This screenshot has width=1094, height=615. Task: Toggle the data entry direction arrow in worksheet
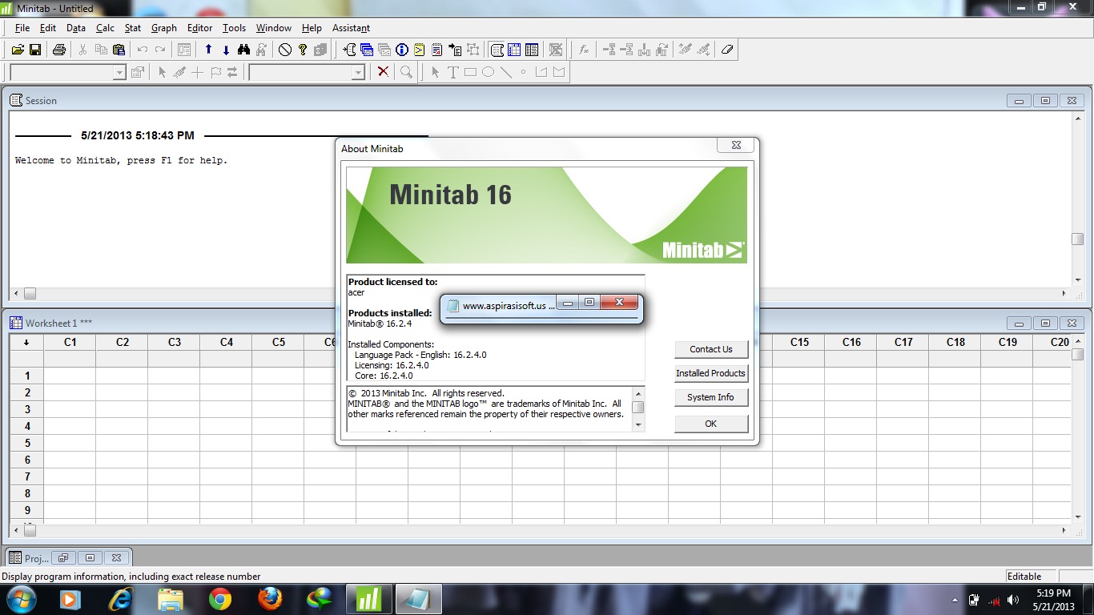click(x=26, y=342)
